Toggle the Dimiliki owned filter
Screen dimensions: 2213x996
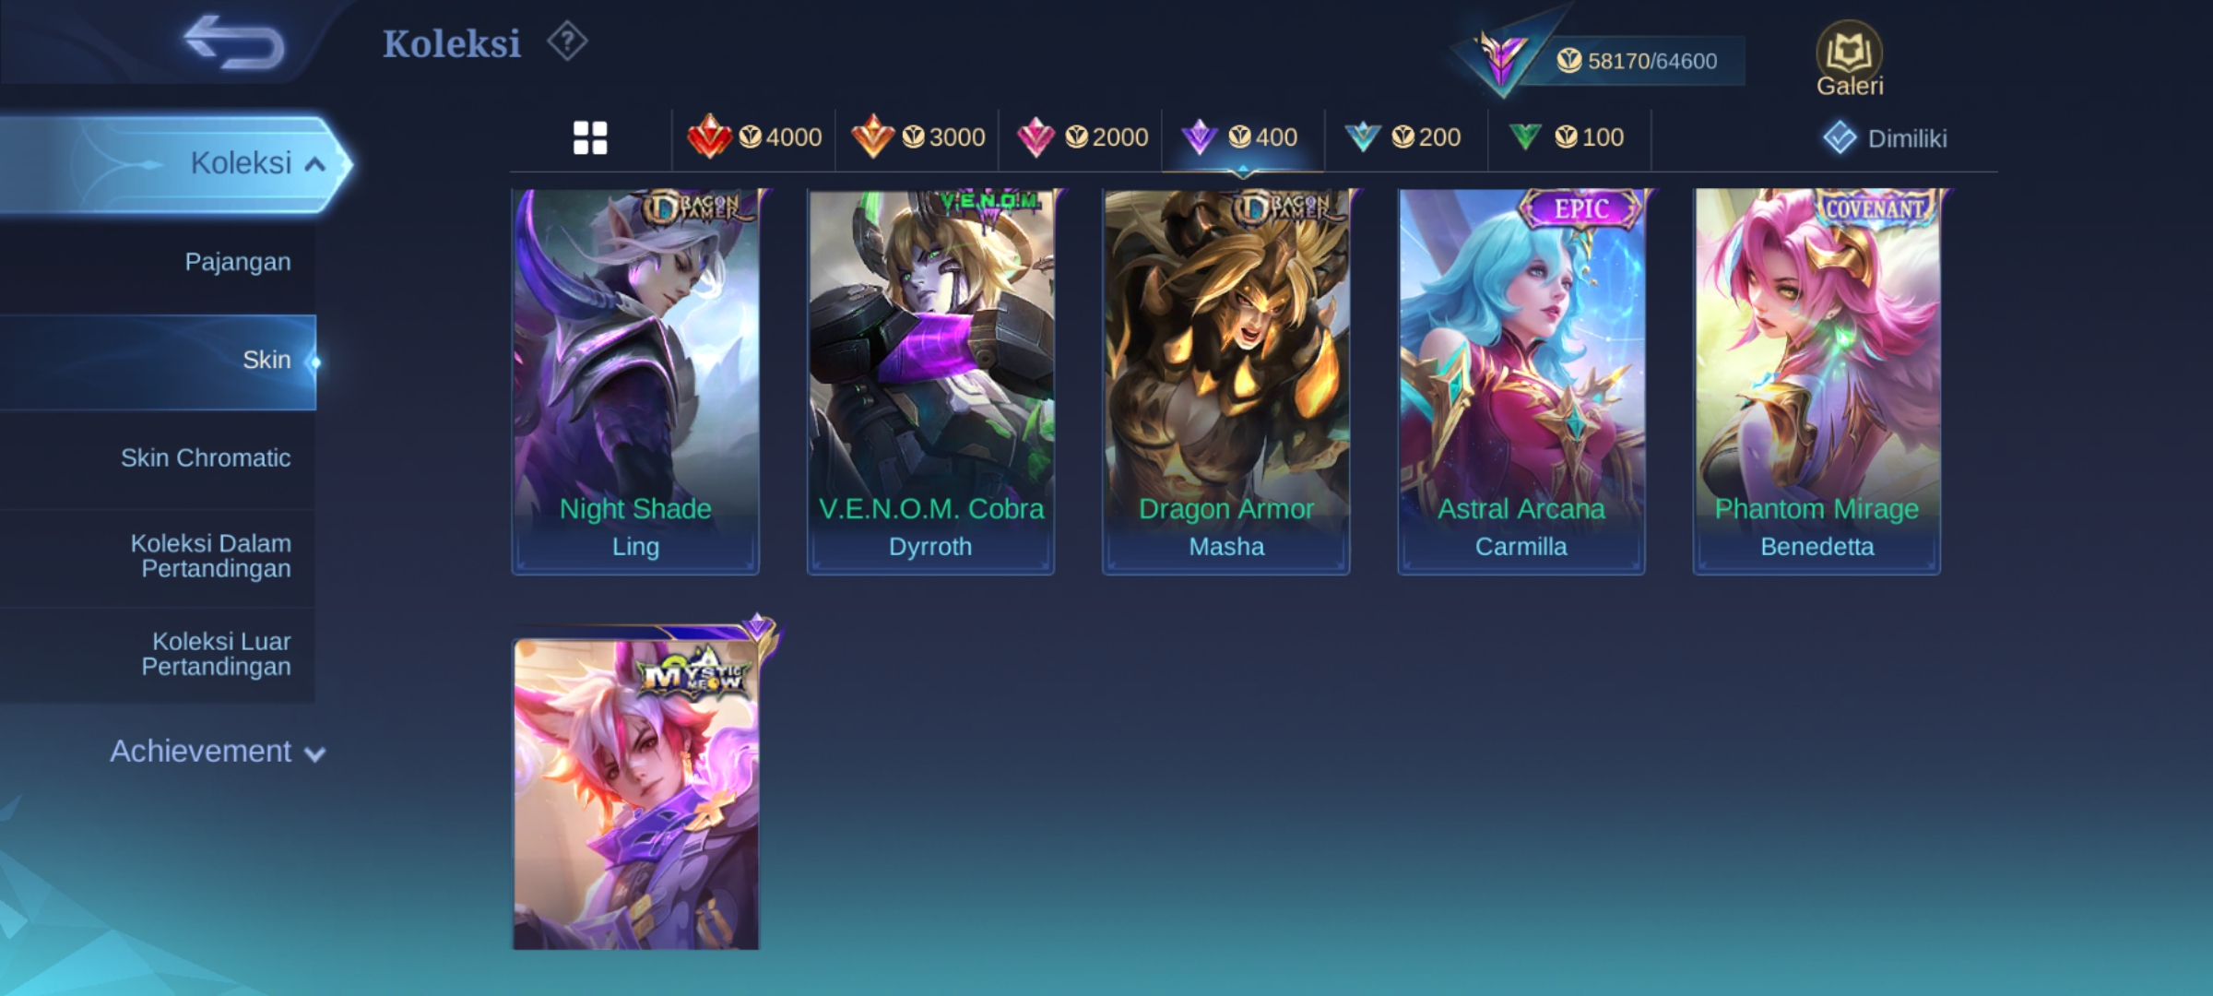[1885, 138]
